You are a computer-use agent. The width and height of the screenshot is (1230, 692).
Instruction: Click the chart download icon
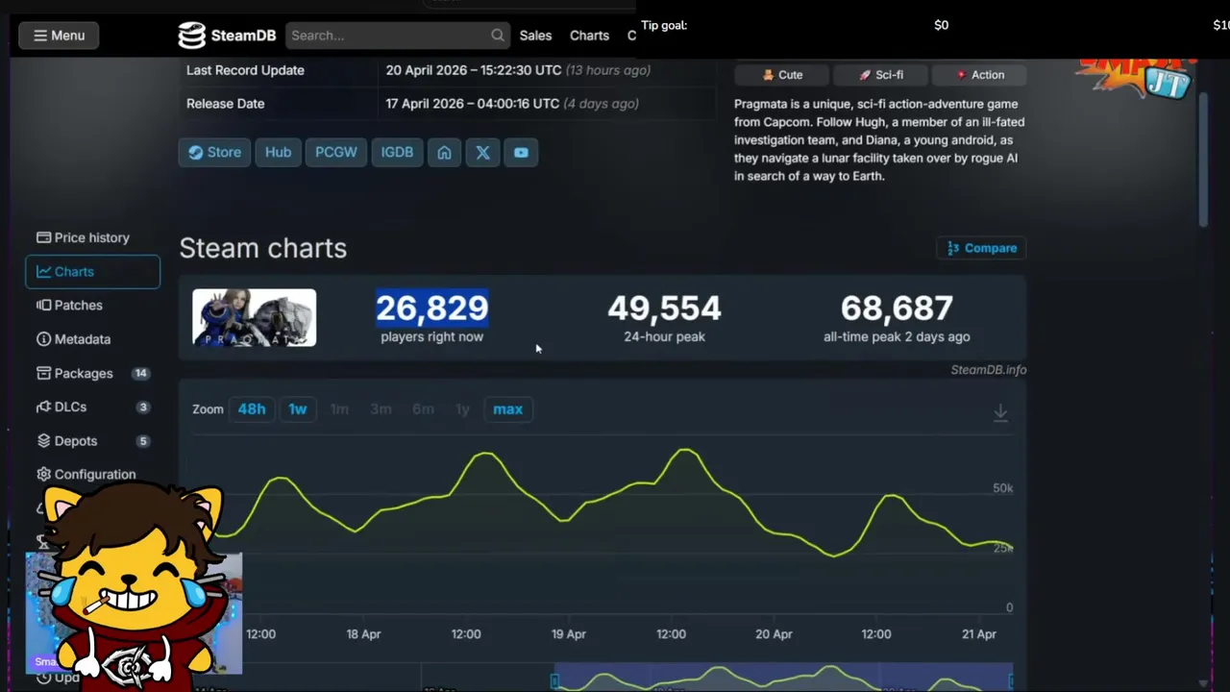(x=1000, y=412)
